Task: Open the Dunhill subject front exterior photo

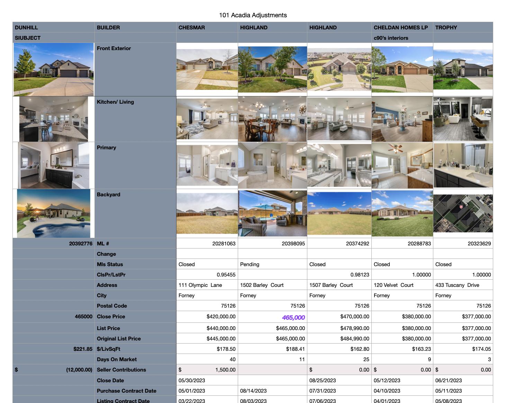Action: [x=54, y=69]
